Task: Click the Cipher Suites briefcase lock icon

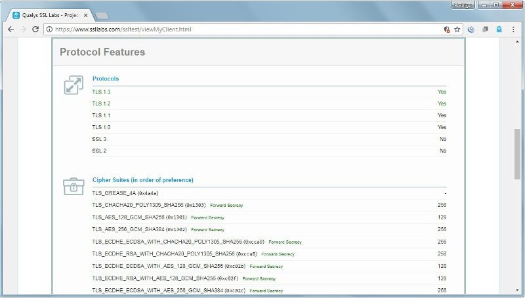Action: click(x=73, y=186)
